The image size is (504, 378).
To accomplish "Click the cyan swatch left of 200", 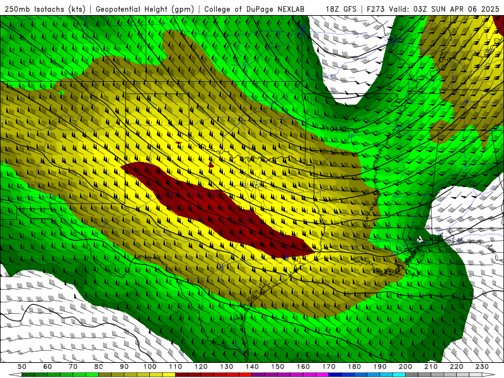I will [399, 375].
